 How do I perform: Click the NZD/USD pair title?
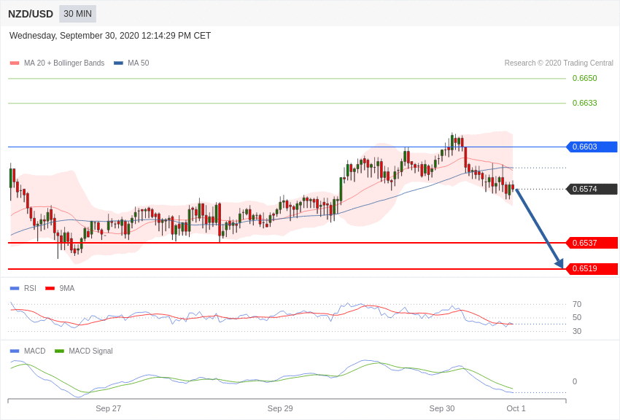(x=31, y=14)
